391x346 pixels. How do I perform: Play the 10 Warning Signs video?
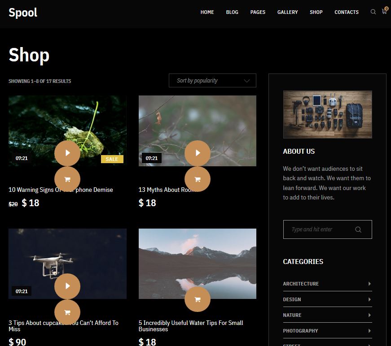67,153
